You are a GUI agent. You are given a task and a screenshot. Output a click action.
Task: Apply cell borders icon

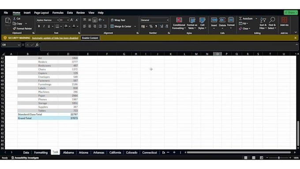(57, 26)
